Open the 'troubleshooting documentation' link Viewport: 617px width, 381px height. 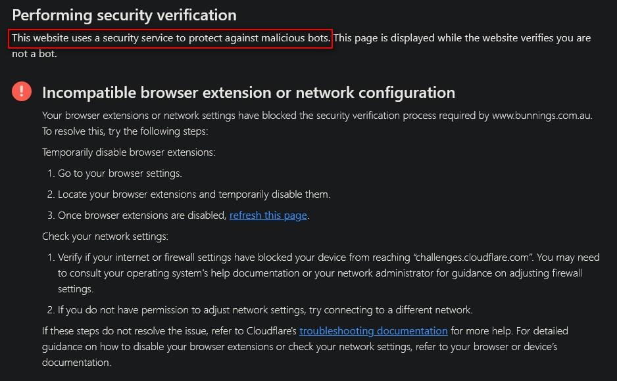click(374, 330)
